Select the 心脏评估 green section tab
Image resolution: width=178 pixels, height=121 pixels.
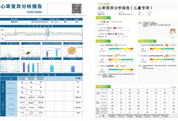coord(103,18)
